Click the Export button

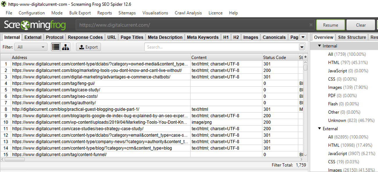(x=88, y=47)
